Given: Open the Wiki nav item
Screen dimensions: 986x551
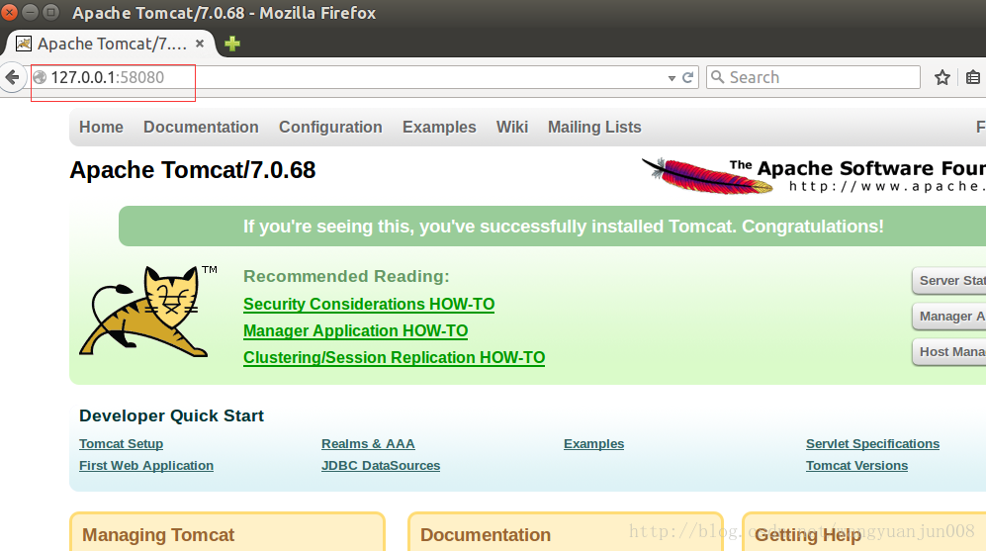Looking at the screenshot, I should coord(512,127).
